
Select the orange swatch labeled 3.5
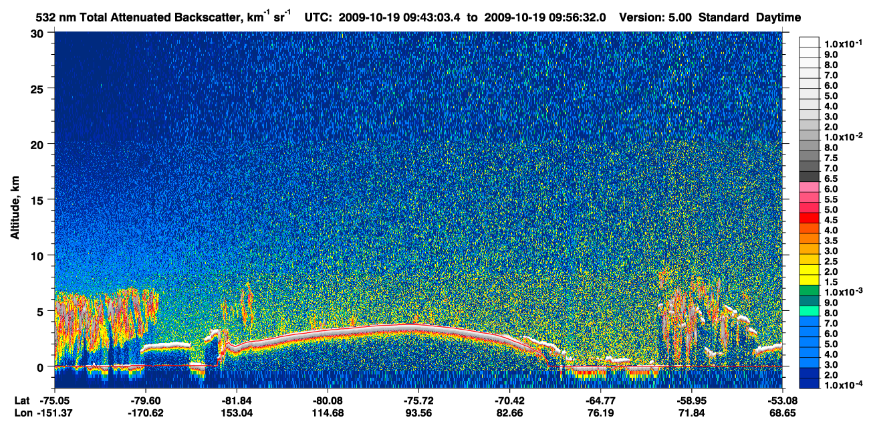[x=809, y=239]
